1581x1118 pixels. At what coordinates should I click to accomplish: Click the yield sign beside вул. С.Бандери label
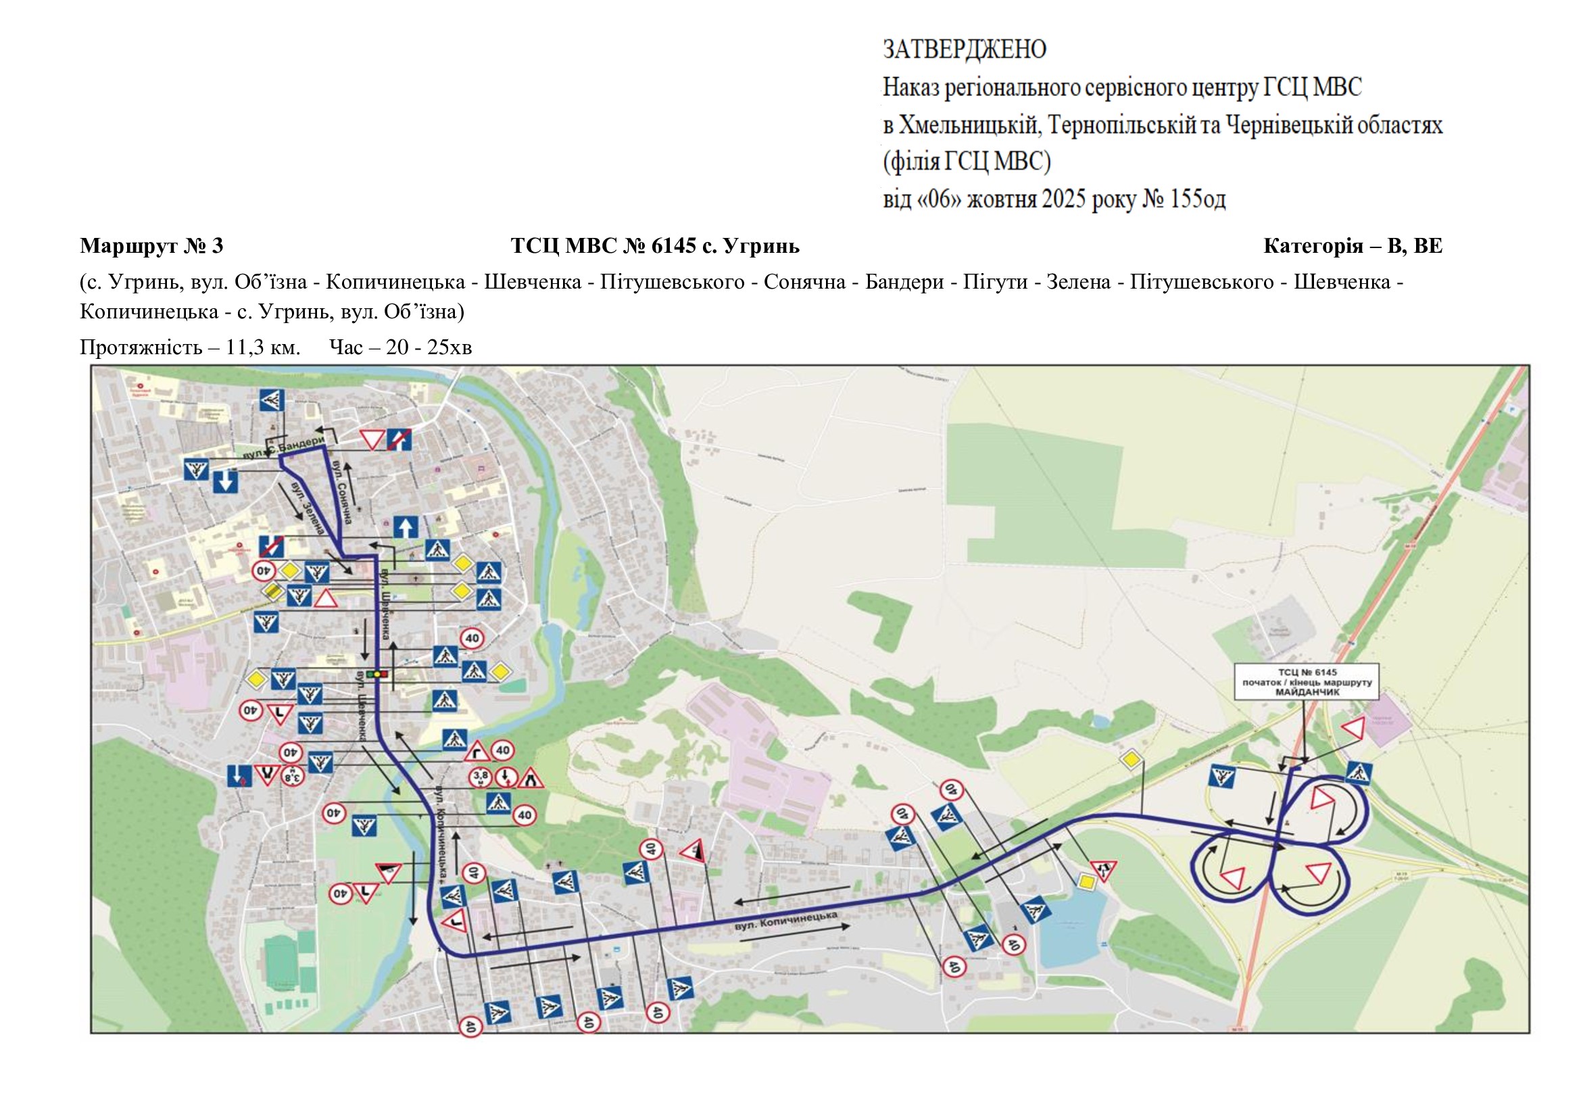(x=372, y=439)
